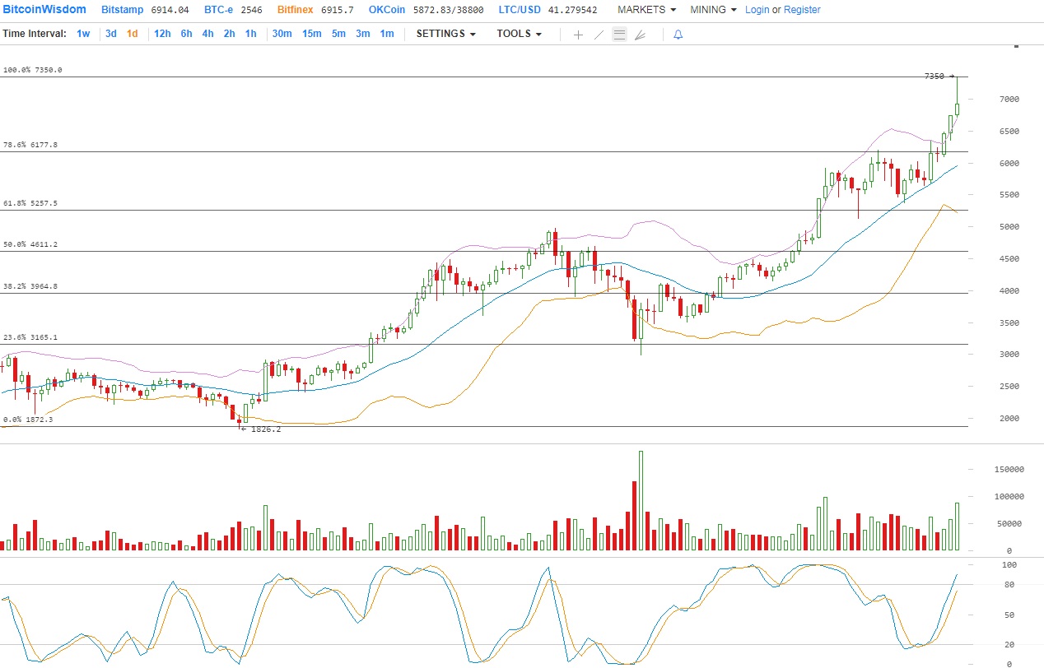1044x668 pixels.
Task: Select the crosshair cursor tool
Action: click(578, 35)
